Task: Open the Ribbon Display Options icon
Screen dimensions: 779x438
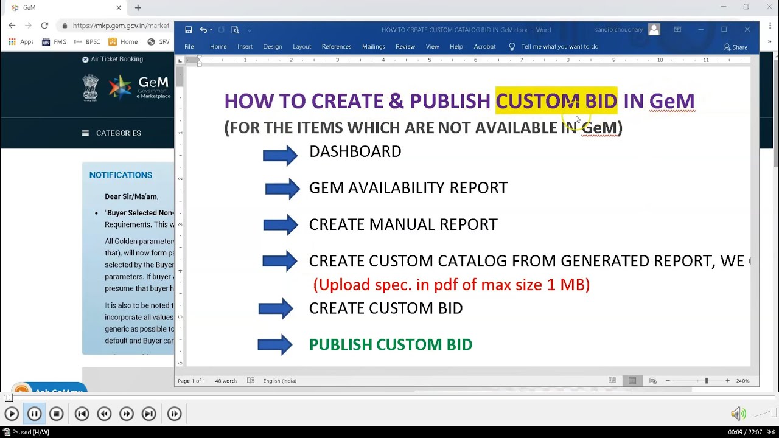Action: pyautogui.click(x=677, y=30)
